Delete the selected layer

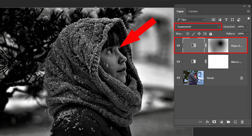(242, 122)
